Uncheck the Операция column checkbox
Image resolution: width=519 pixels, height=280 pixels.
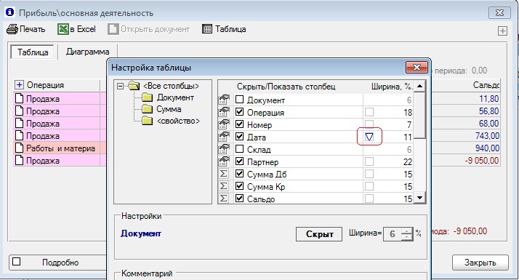pos(239,112)
